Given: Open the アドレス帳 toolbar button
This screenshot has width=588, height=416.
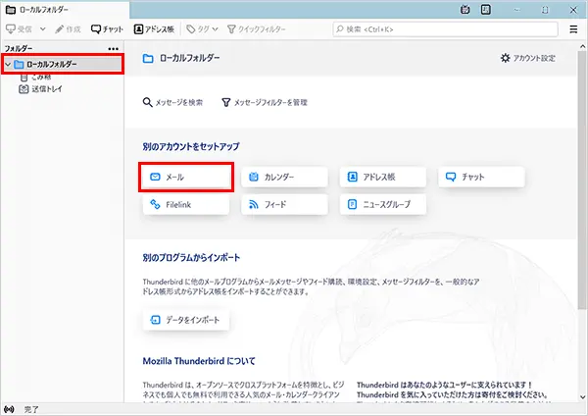Looking at the screenshot, I should [154, 29].
